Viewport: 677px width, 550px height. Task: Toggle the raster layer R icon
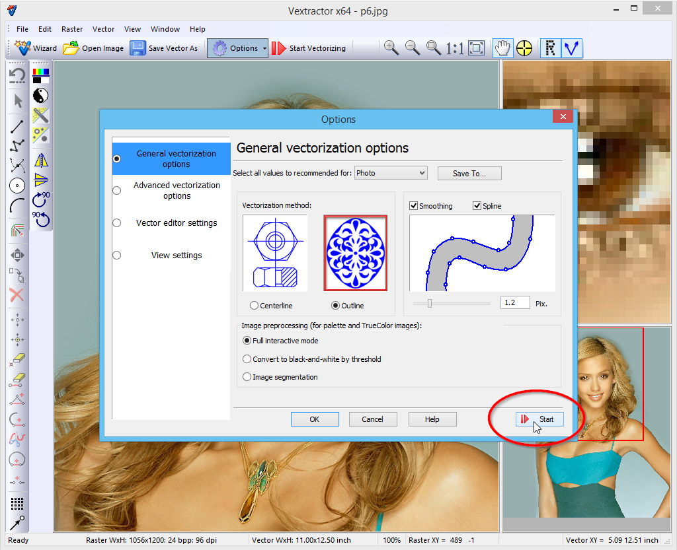(x=550, y=48)
